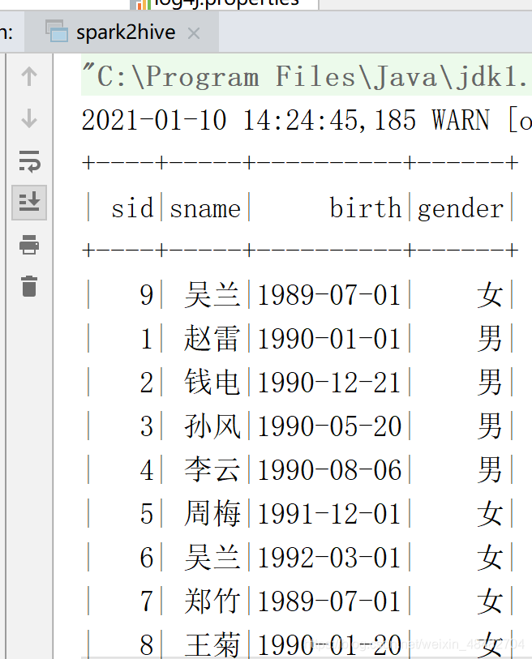Click birth date 1990-01-01

point(329,338)
